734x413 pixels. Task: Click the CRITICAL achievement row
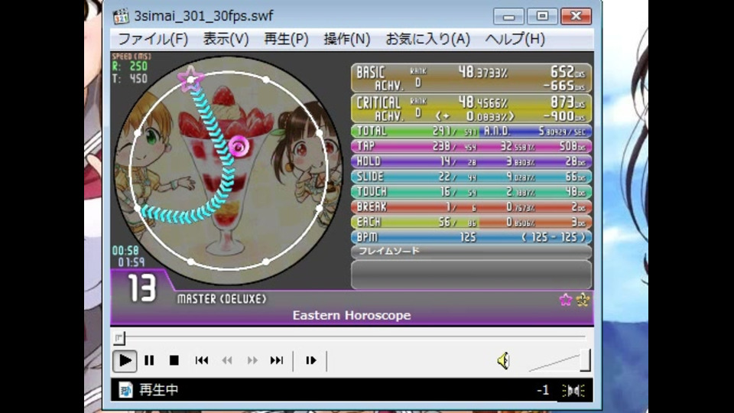tap(472, 109)
